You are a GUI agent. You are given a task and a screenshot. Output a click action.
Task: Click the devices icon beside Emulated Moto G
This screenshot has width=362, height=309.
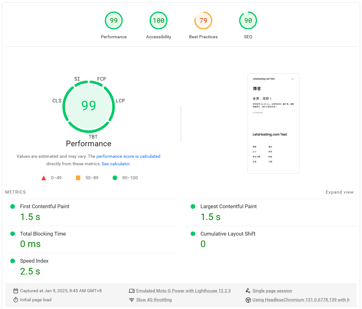pos(132,291)
